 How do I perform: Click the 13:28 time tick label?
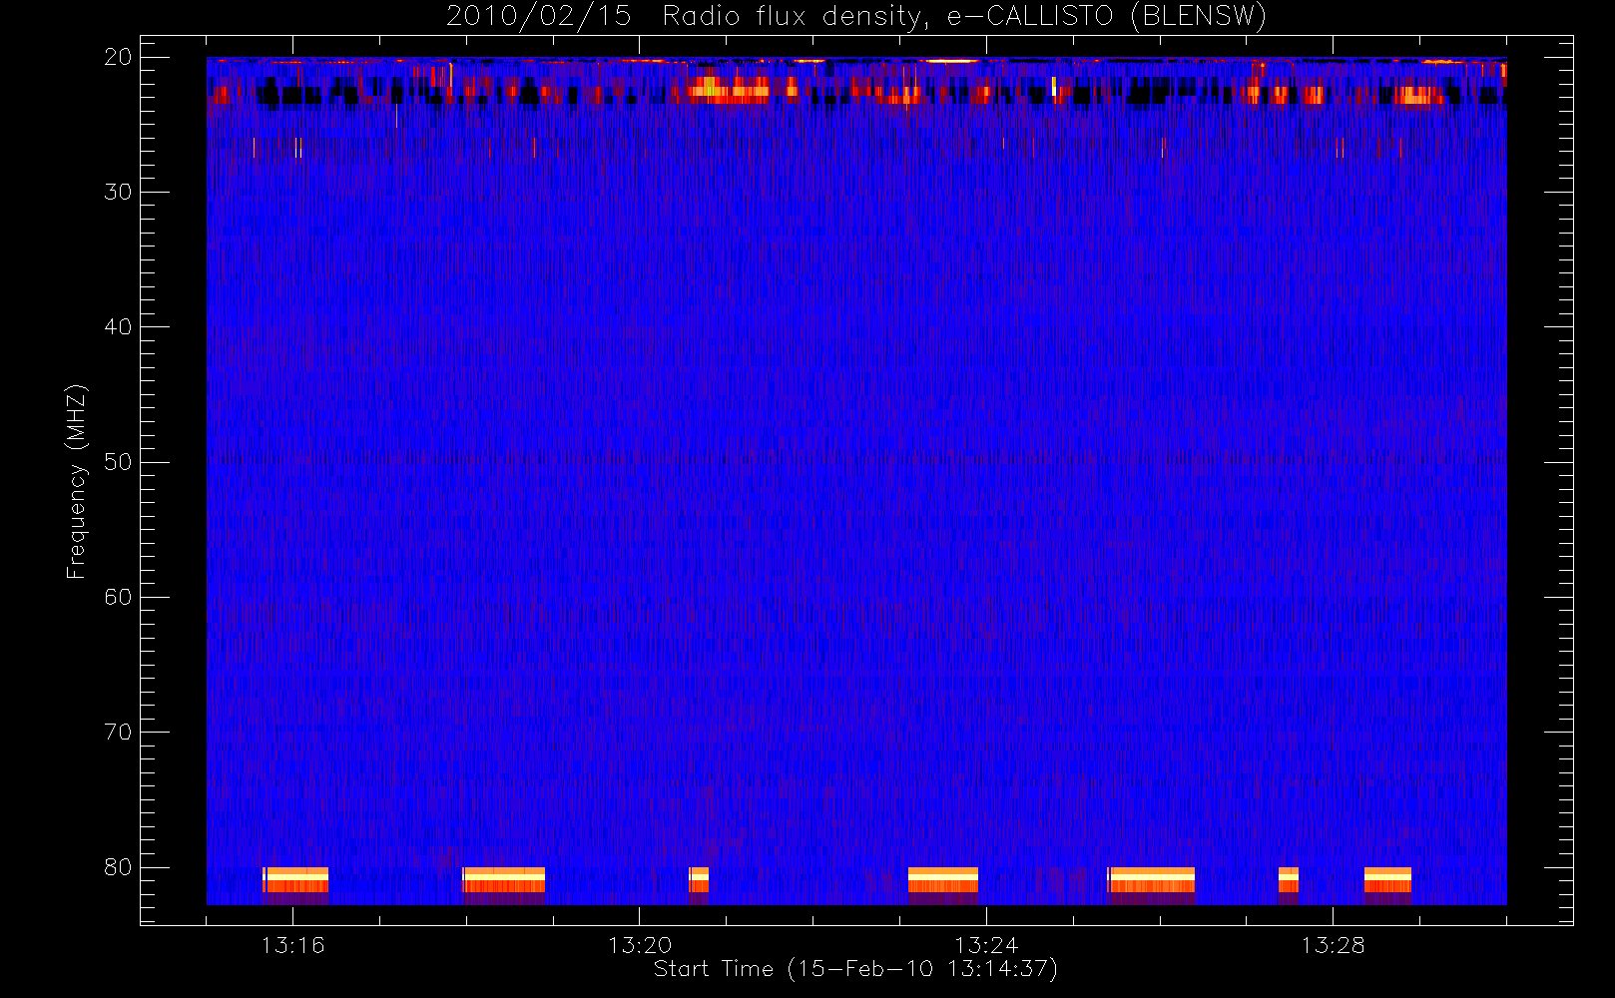(1333, 945)
